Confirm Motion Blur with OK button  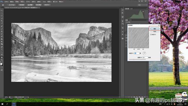pyautogui.click(x=155, y=29)
